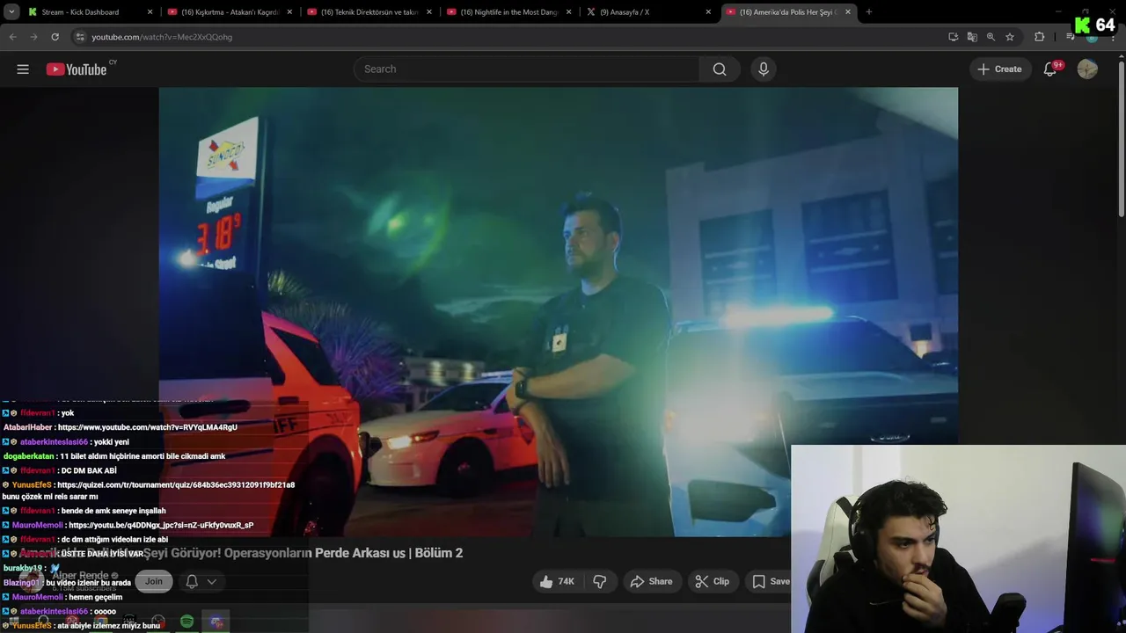Viewport: 1126px width, 633px height.
Task: Like the video with 74K likes
Action: click(557, 581)
